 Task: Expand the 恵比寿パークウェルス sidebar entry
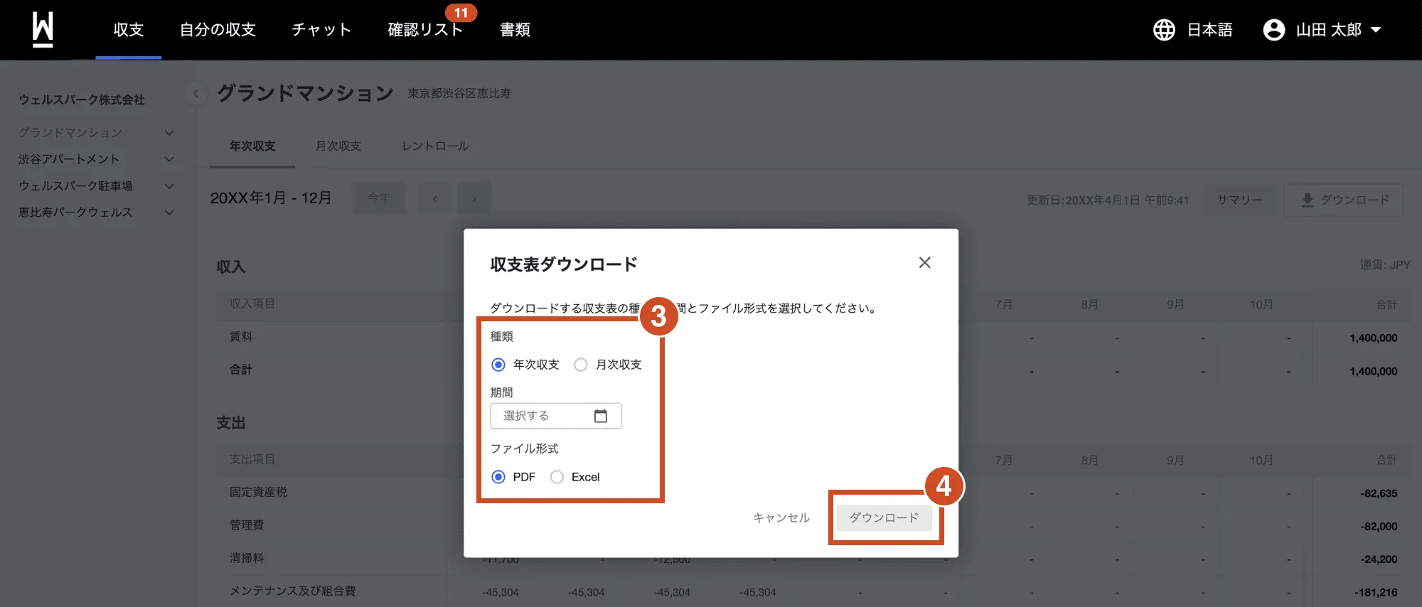click(169, 212)
